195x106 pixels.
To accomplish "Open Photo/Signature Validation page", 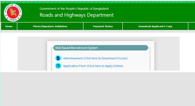I will point(50,26).
